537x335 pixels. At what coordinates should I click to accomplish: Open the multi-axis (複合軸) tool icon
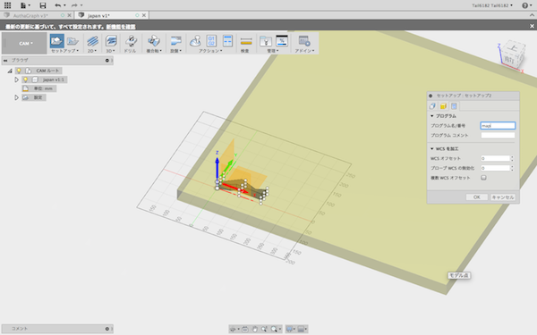point(154,41)
